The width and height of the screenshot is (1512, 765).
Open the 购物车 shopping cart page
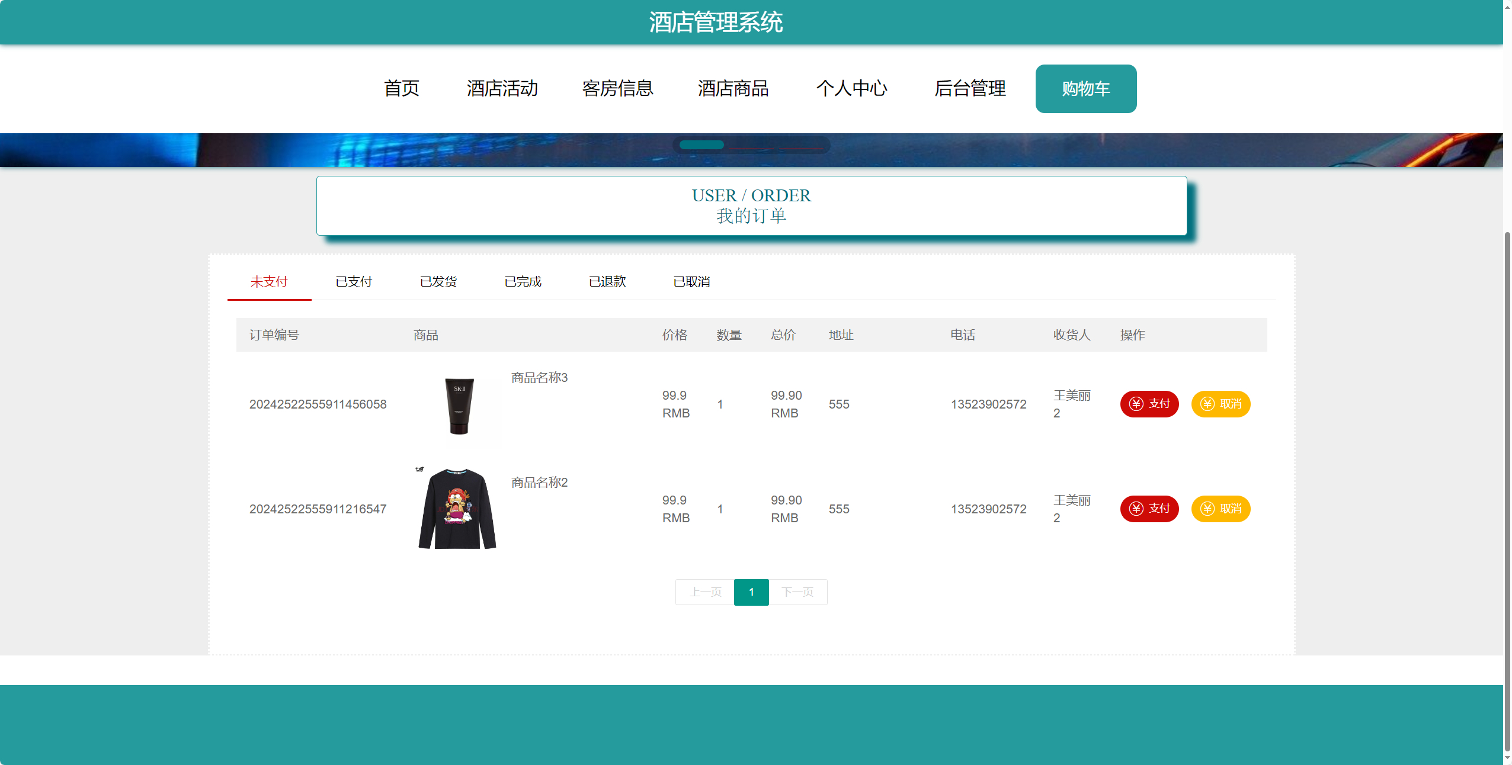click(1086, 88)
